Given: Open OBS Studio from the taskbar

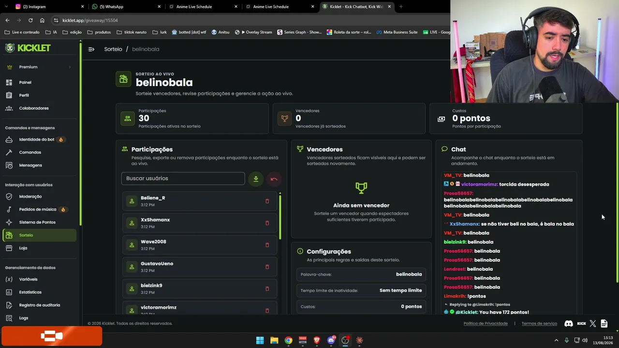Looking at the screenshot, I should coord(345,340).
